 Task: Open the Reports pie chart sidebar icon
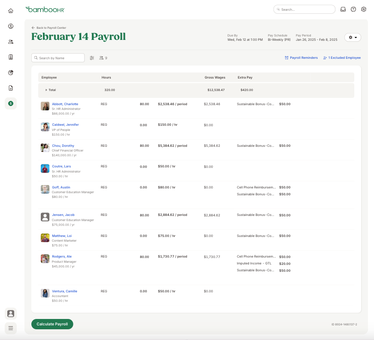click(10, 73)
